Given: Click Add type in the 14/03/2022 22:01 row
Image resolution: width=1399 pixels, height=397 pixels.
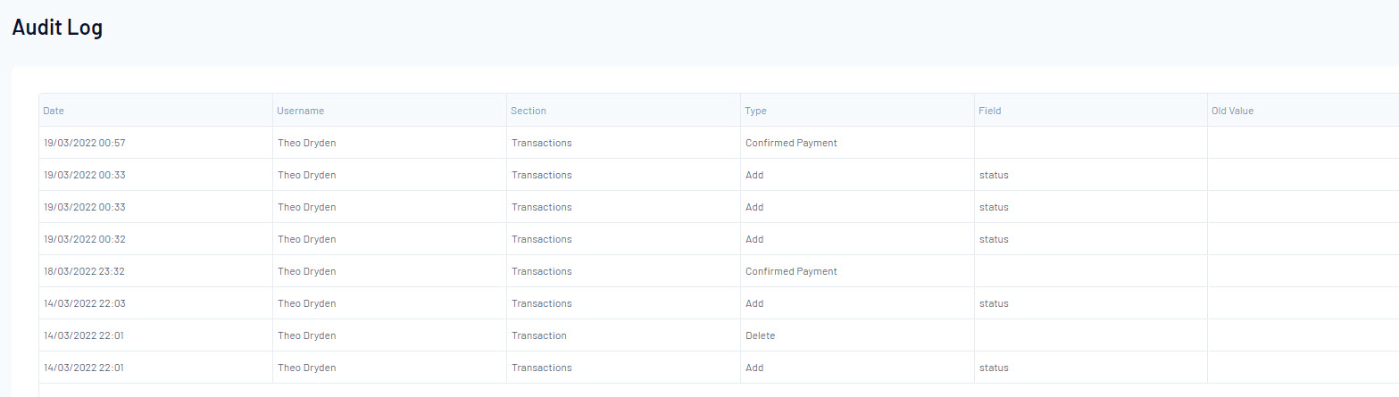Looking at the screenshot, I should pyautogui.click(x=754, y=368).
